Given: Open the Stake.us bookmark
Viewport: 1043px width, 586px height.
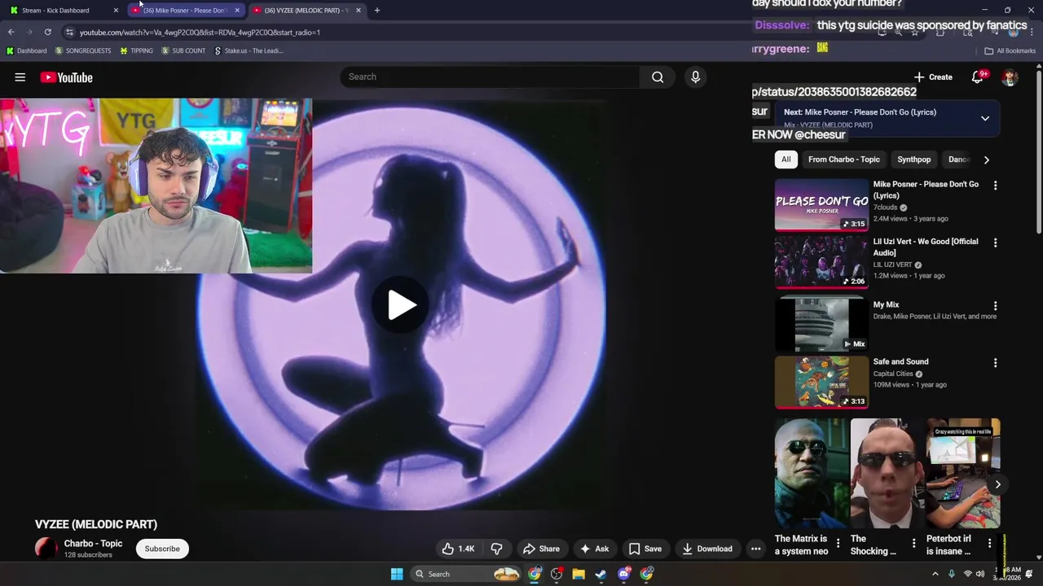Looking at the screenshot, I should 249,50.
